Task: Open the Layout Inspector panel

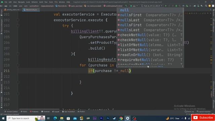Action: click(x=204, y=112)
